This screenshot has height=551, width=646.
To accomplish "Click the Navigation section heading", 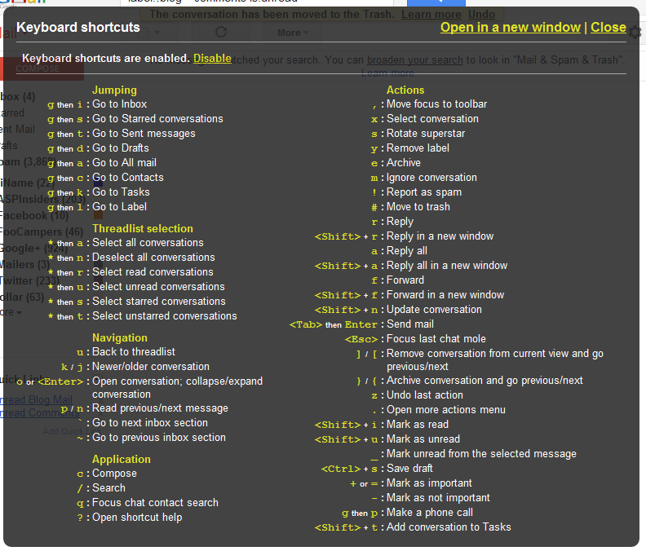I will coord(119,337).
